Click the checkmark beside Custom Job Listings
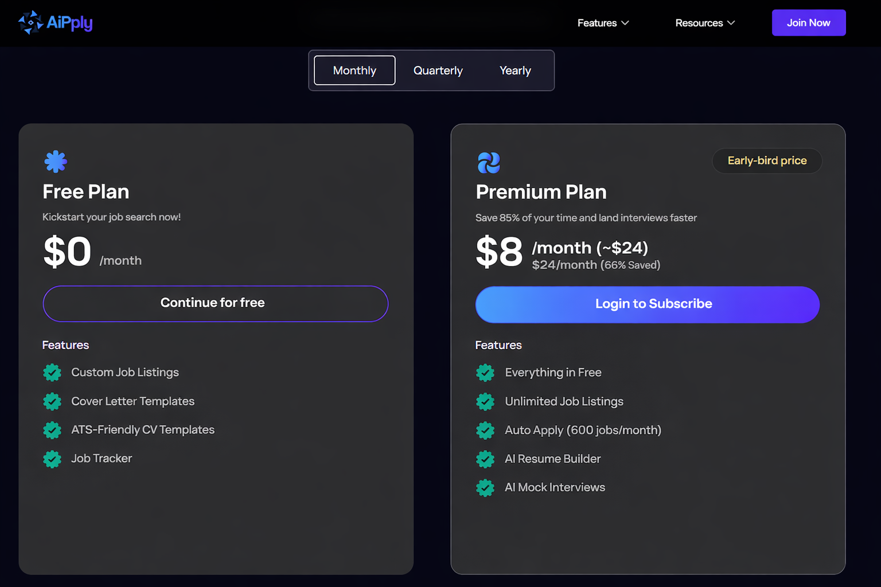The image size is (881, 587). click(52, 372)
